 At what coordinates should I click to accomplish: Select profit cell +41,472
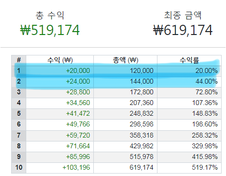click(x=60, y=114)
